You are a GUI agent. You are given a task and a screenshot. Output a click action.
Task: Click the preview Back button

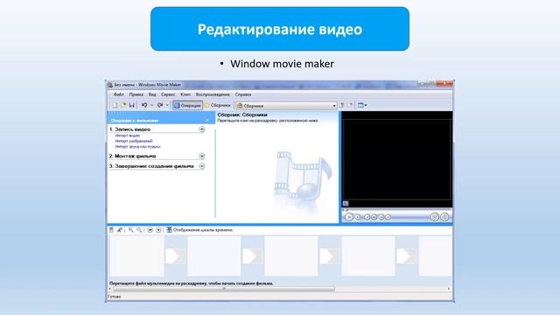[367, 217]
